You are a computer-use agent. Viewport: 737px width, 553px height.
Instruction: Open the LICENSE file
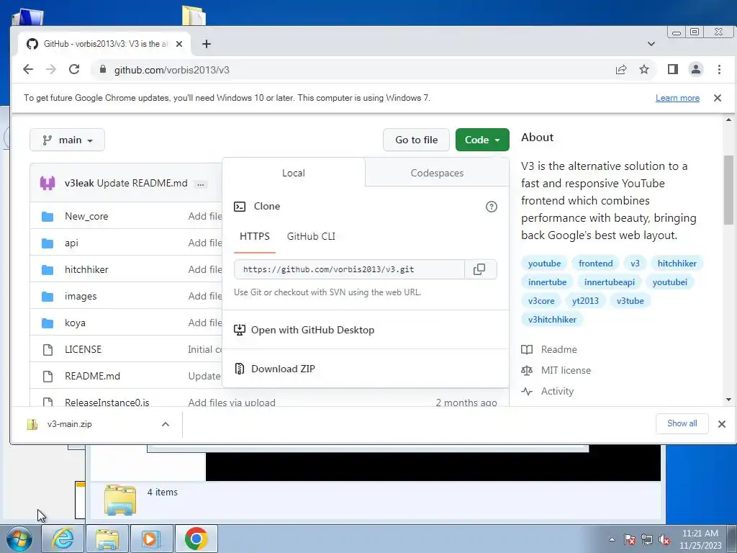click(x=83, y=349)
